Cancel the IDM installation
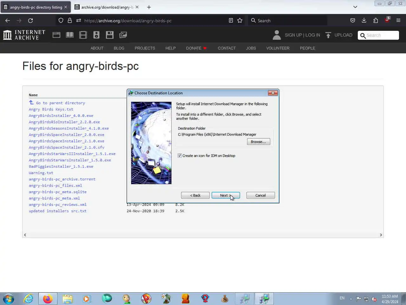This screenshot has width=406, height=305. coord(260,195)
